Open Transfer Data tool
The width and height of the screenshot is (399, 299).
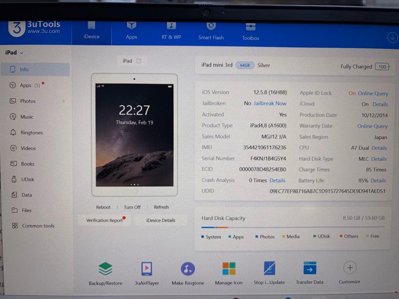coord(310,272)
